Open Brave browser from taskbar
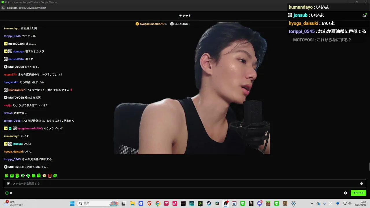Viewport: 370px width, 208px height. click(149, 203)
